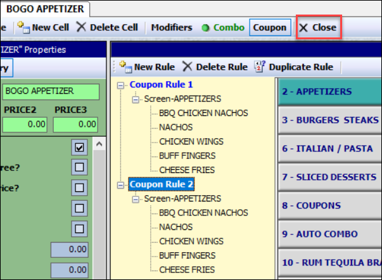
Task: Switch to the BOGO APPETIZER tab
Action: tap(45, 9)
